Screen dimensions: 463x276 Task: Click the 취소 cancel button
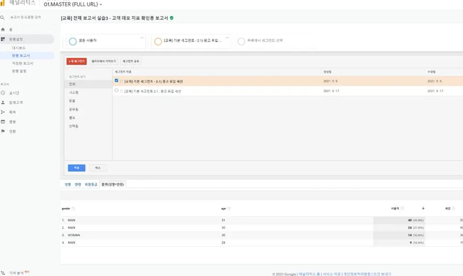coord(98,168)
